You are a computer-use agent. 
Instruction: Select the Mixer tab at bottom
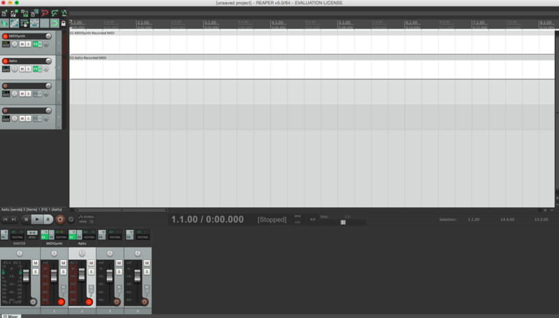12,315
